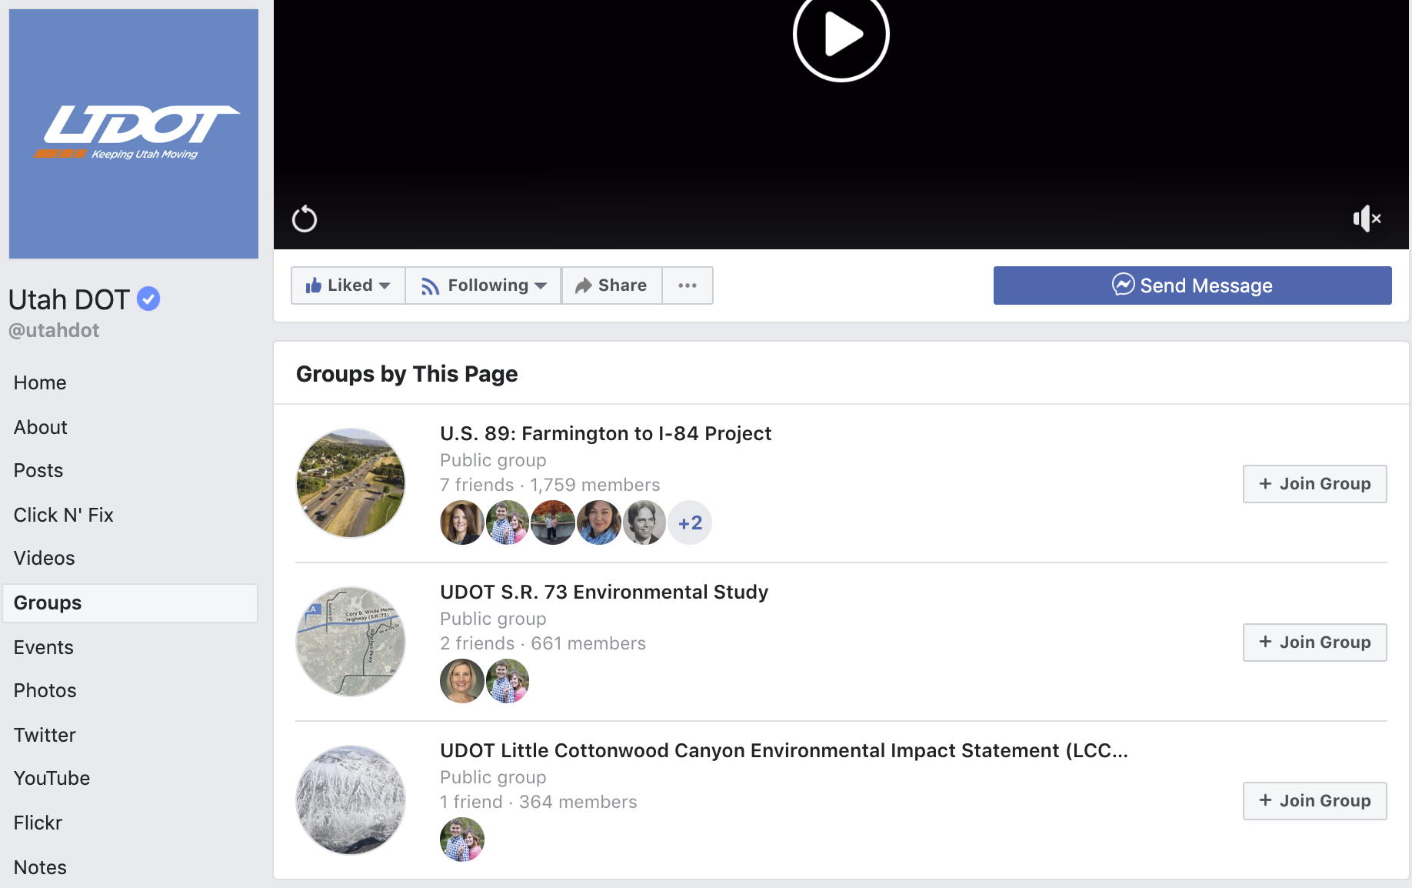The width and height of the screenshot is (1412, 888).
Task: Go to the About section
Action: pyautogui.click(x=41, y=427)
